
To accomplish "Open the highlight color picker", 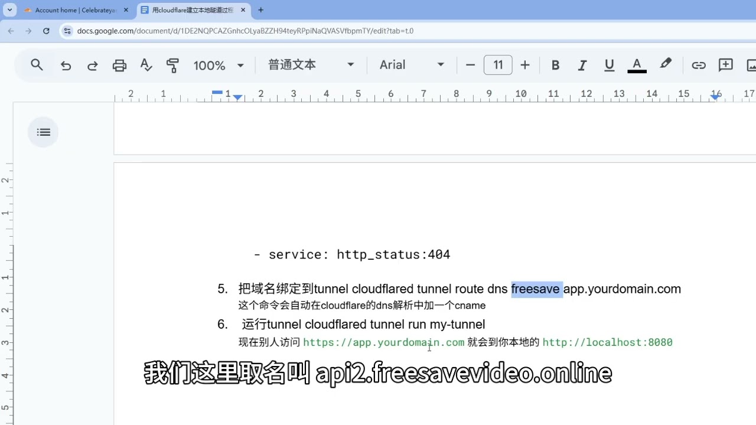I will (x=666, y=64).
